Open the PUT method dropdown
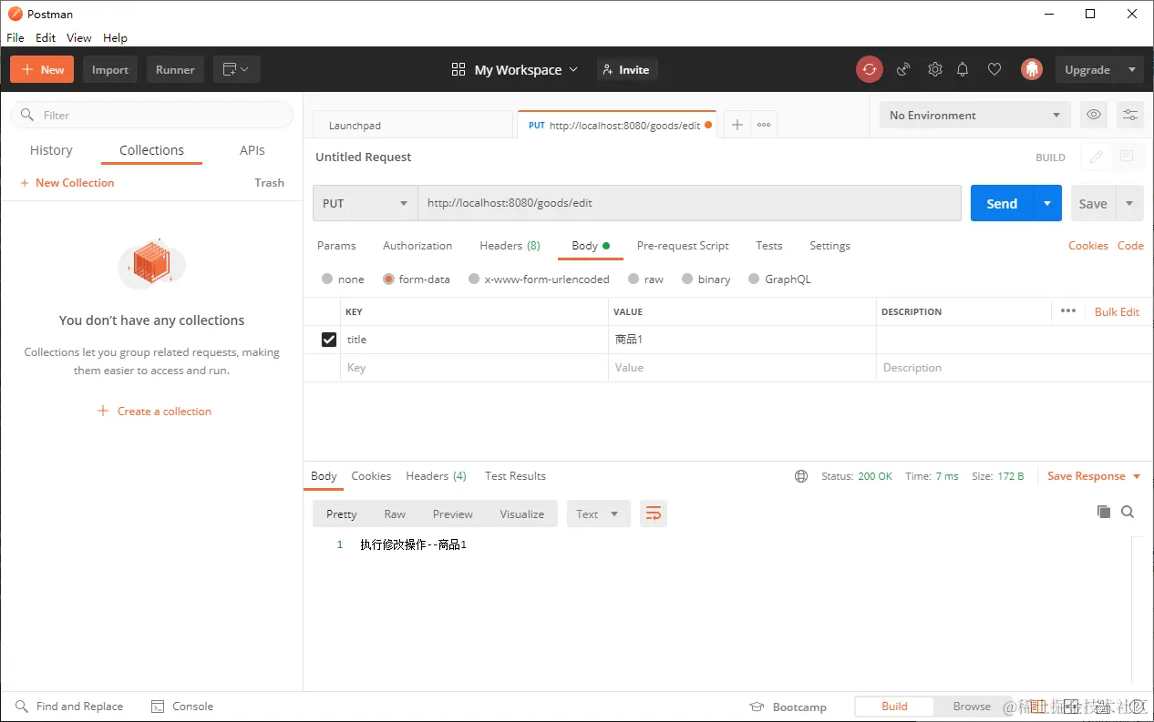Viewport: 1154px width, 722px height. coord(365,203)
